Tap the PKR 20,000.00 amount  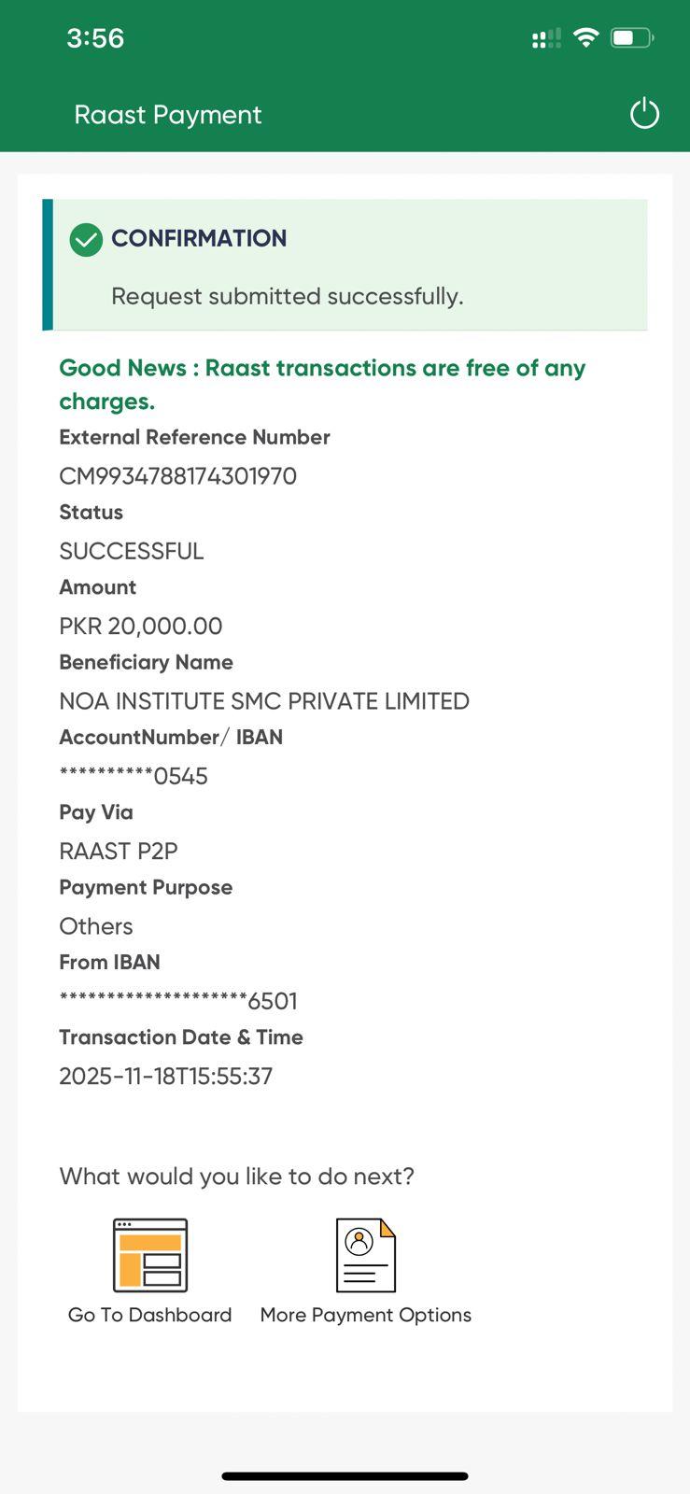click(x=141, y=626)
